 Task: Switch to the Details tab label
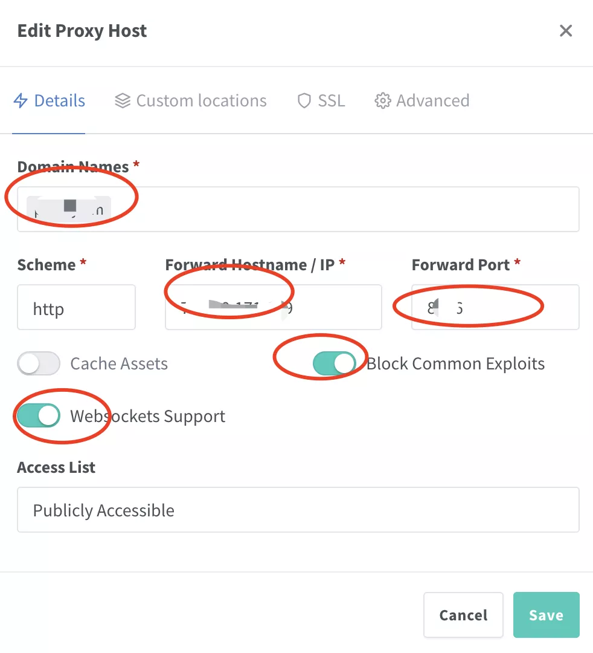click(59, 101)
